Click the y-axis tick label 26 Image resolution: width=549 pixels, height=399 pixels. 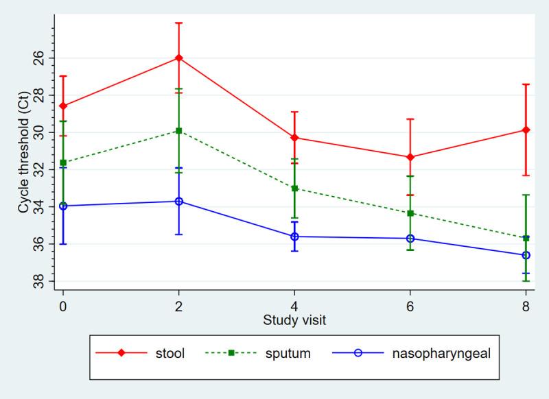click(x=37, y=57)
